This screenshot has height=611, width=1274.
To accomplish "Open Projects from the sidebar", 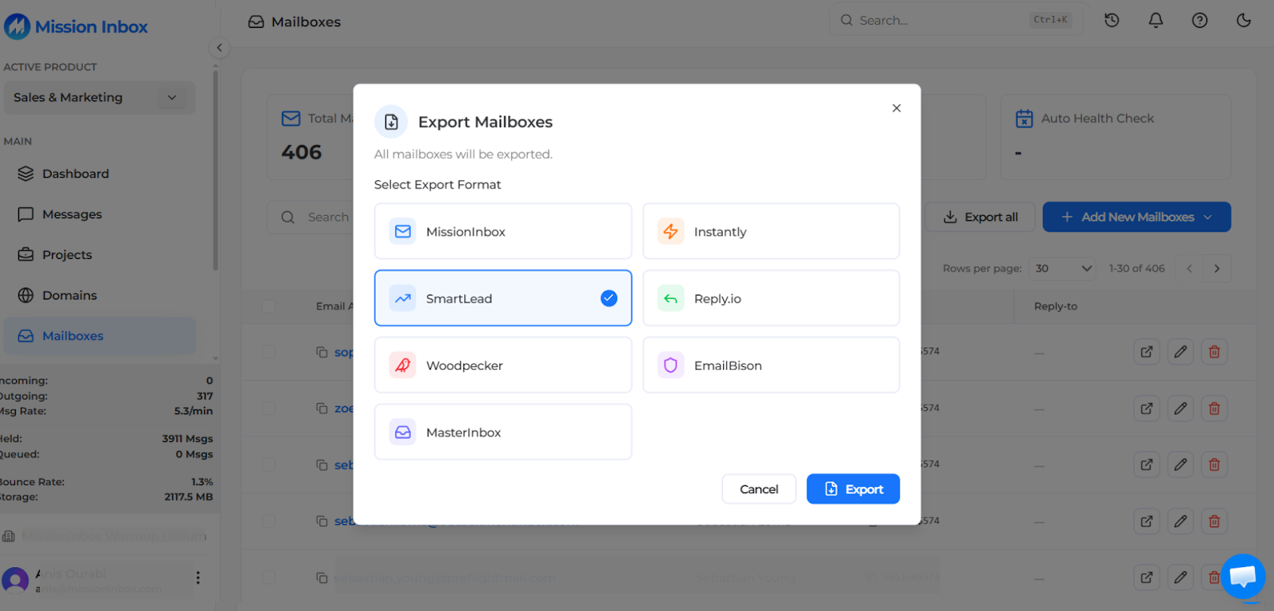I will [100, 255].
